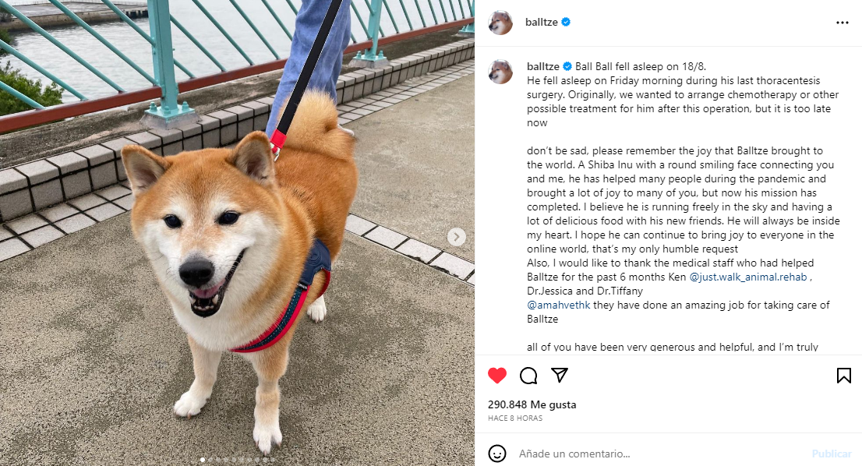Click the balltze avatar beside the caption
The width and height of the screenshot is (862, 466).
tap(500, 72)
